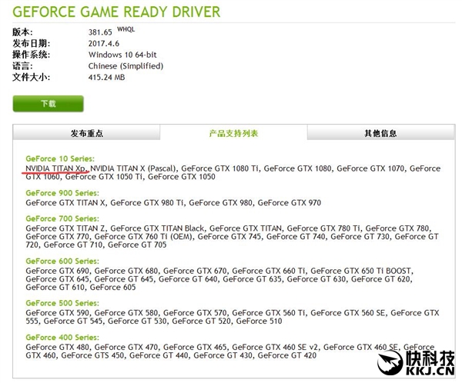The height and width of the screenshot is (383, 462).
Task: Click GeForce GT 420 text
Action: [287, 355]
